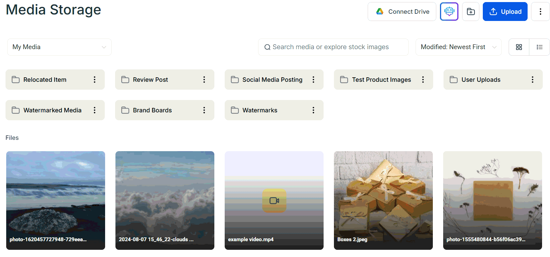Open User Uploads folder three-dot menu

(532, 80)
